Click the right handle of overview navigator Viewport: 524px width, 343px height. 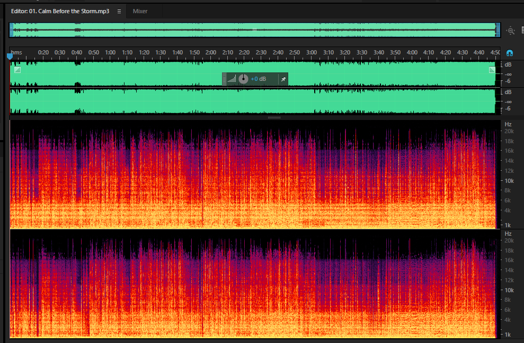(x=498, y=30)
